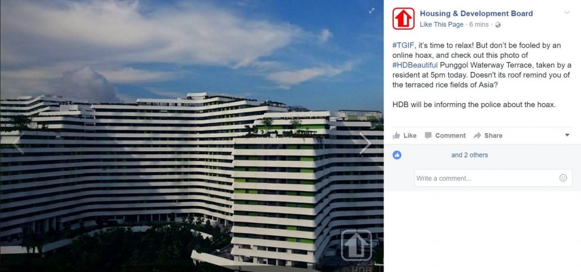Go to the next photo arrow
Image resolution: width=581 pixels, height=272 pixels.
click(x=365, y=143)
